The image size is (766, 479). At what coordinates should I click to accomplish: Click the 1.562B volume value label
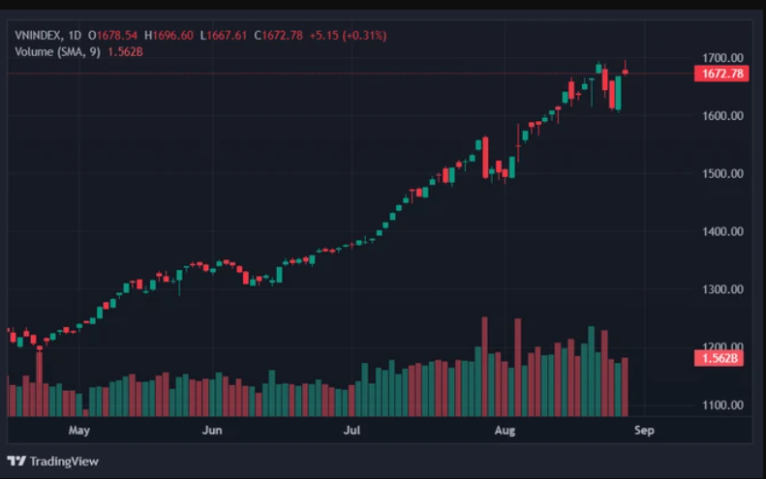(x=719, y=358)
